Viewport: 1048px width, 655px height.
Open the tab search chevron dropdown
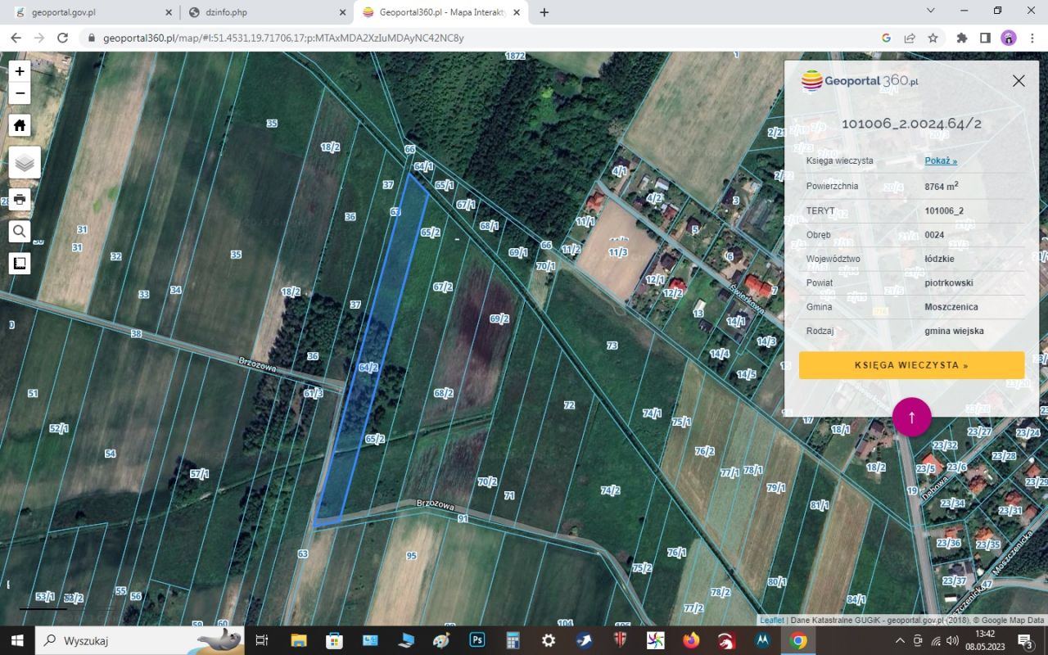click(x=929, y=11)
